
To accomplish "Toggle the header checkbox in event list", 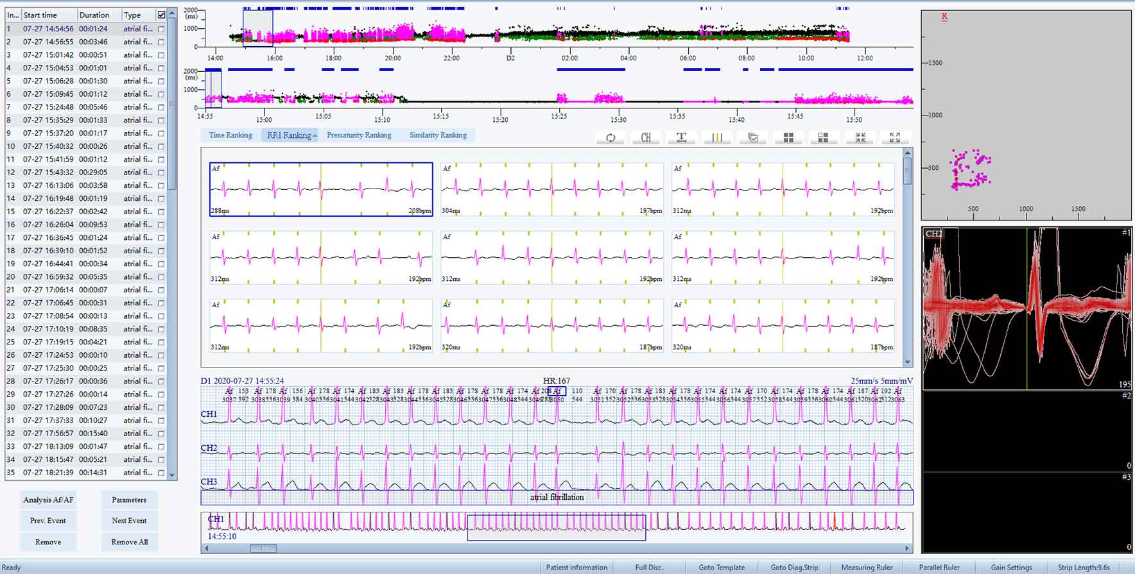I will click(x=161, y=15).
